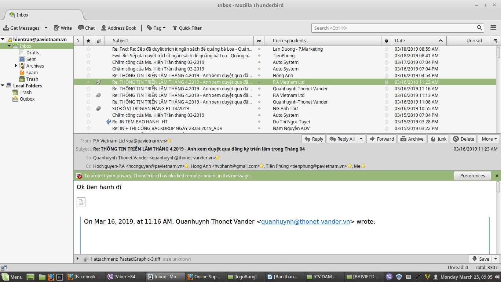Switch to Viber taskbar window
Image resolution: width=501 pixels, height=282 pixels.
(x=125, y=277)
